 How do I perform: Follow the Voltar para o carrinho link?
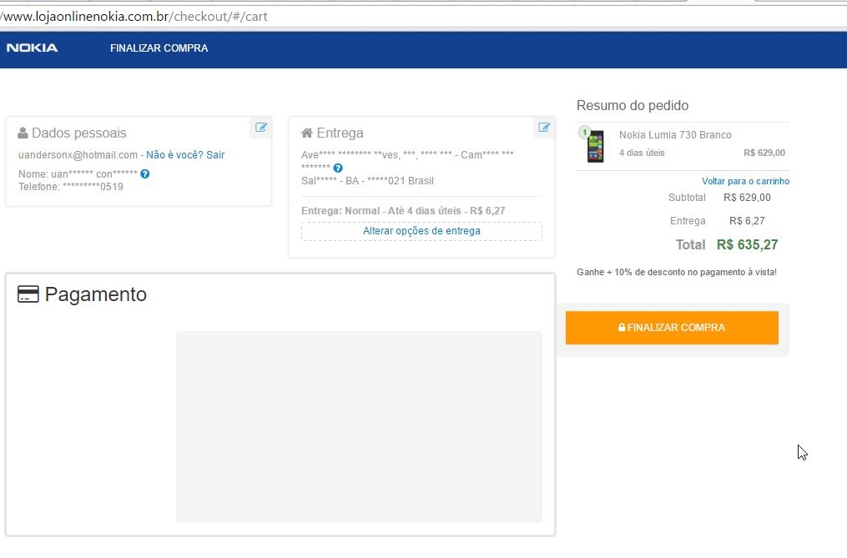pyautogui.click(x=745, y=182)
